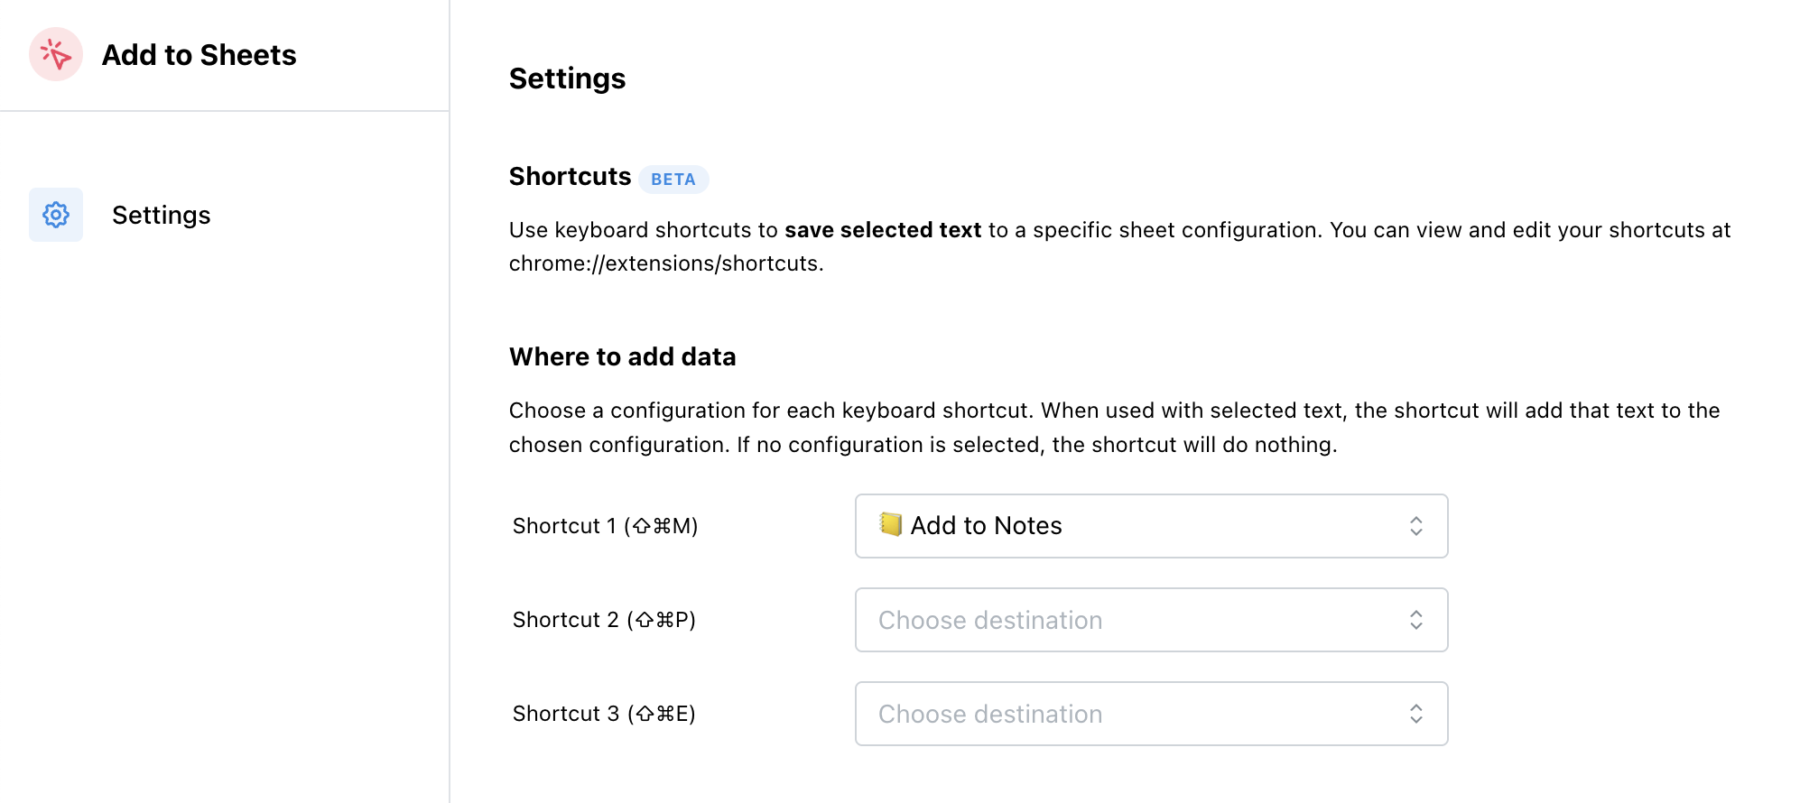Click the Shortcuts section heading
The height and width of the screenshot is (803, 1800).
pos(570,176)
